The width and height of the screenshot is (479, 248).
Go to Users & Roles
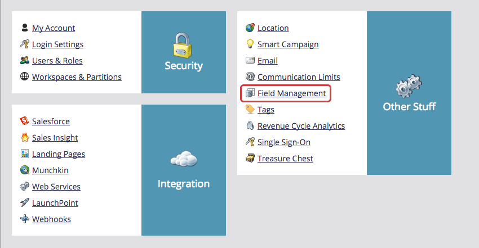(x=57, y=61)
